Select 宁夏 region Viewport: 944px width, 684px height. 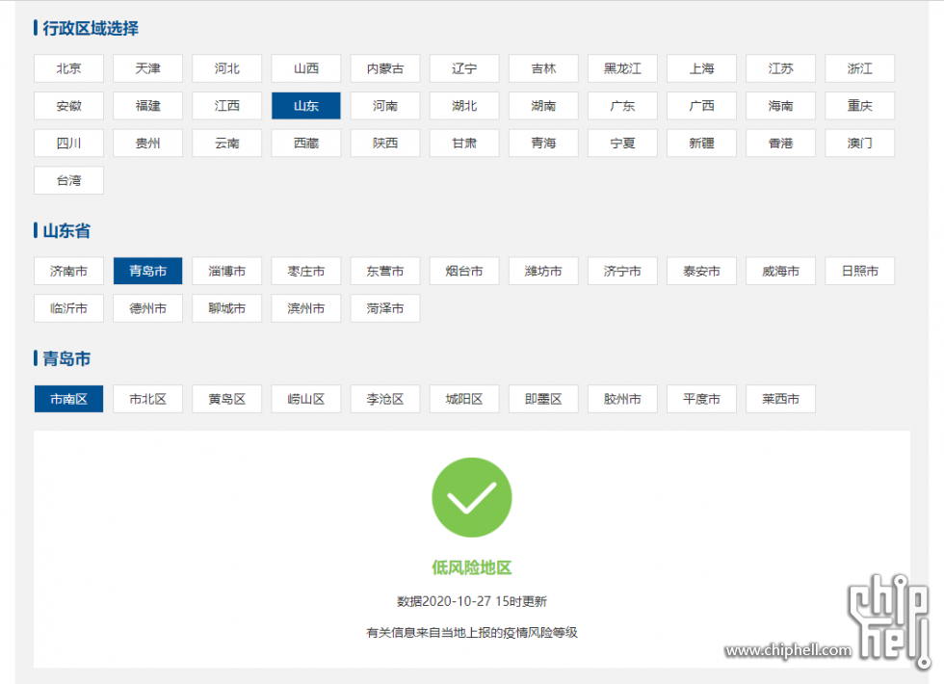[x=622, y=144]
